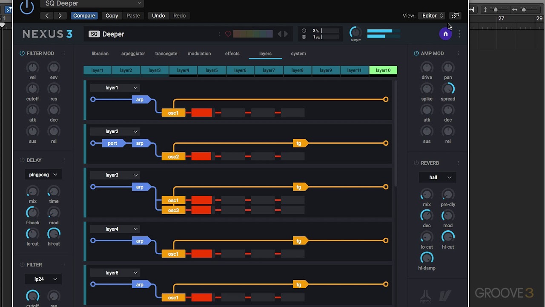This screenshot has height=307, width=545.
Task: Click the preset color rating bar
Action: pyautogui.click(x=253, y=34)
